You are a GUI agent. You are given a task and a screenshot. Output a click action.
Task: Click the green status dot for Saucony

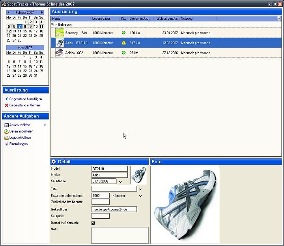click(x=123, y=33)
